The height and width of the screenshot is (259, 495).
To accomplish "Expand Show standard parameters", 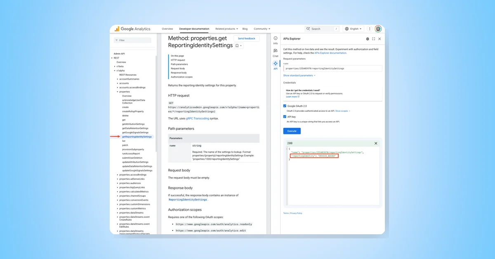I will [x=299, y=75].
